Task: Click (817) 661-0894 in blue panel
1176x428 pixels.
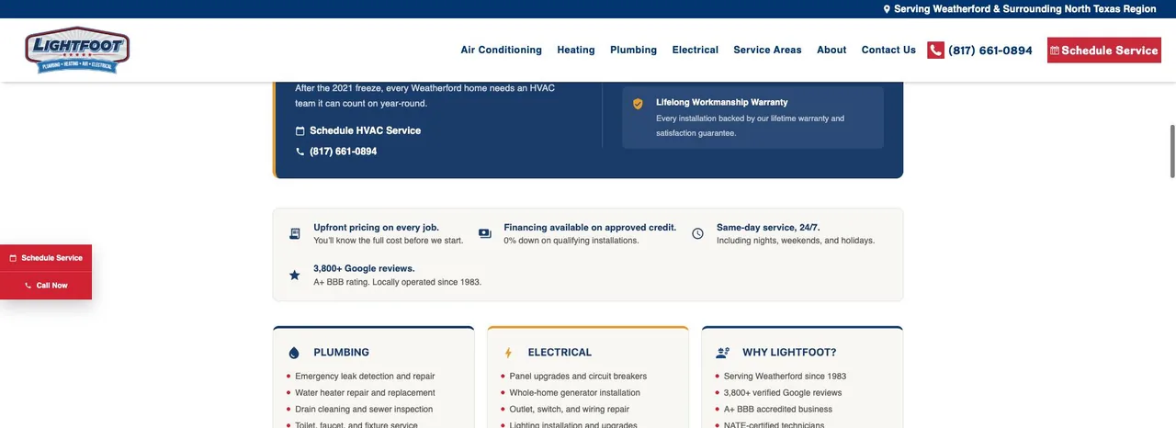Action: 343,152
